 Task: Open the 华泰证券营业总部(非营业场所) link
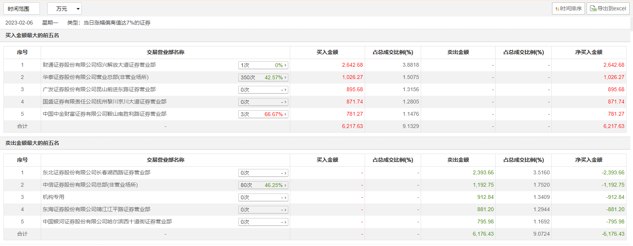pyautogui.click(x=95, y=77)
